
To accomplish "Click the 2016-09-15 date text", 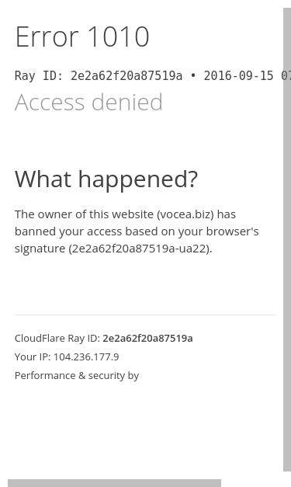I will tap(238, 76).
